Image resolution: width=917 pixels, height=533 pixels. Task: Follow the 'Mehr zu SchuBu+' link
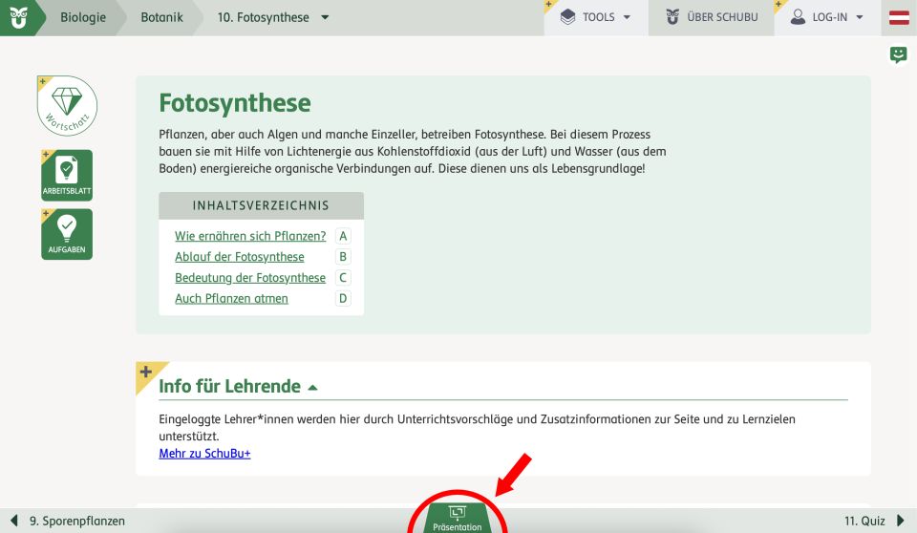(x=204, y=453)
